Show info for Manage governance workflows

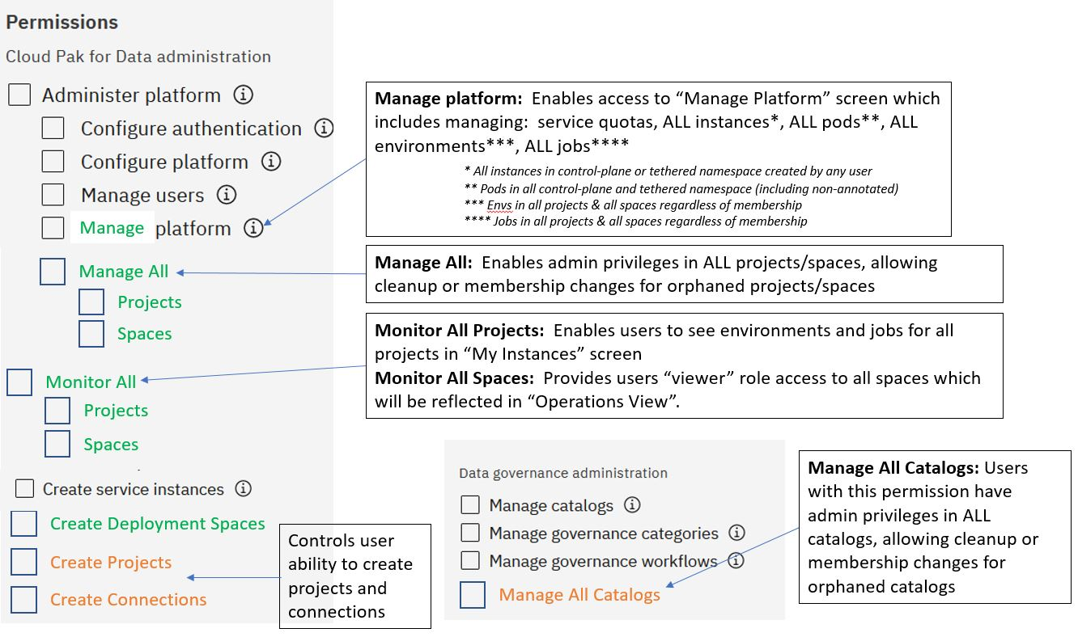point(736,560)
